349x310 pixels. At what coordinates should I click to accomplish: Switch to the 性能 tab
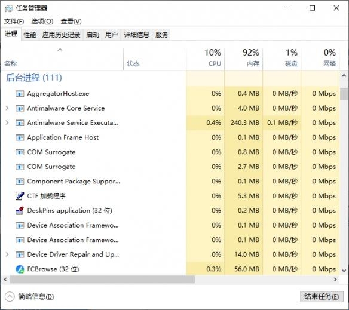(x=30, y=35)
